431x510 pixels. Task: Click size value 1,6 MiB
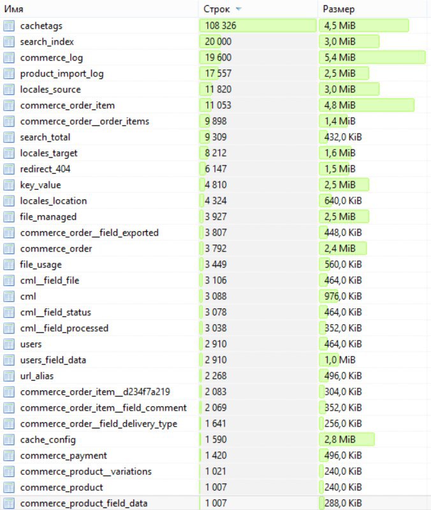pos(340,153)
